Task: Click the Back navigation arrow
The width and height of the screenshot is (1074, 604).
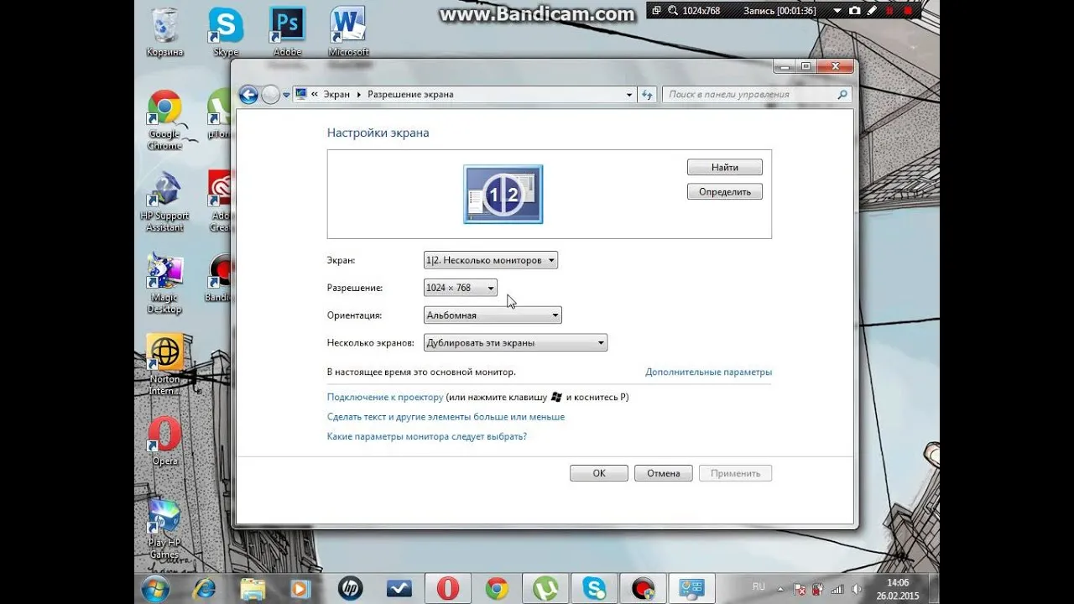Action: 248,95
